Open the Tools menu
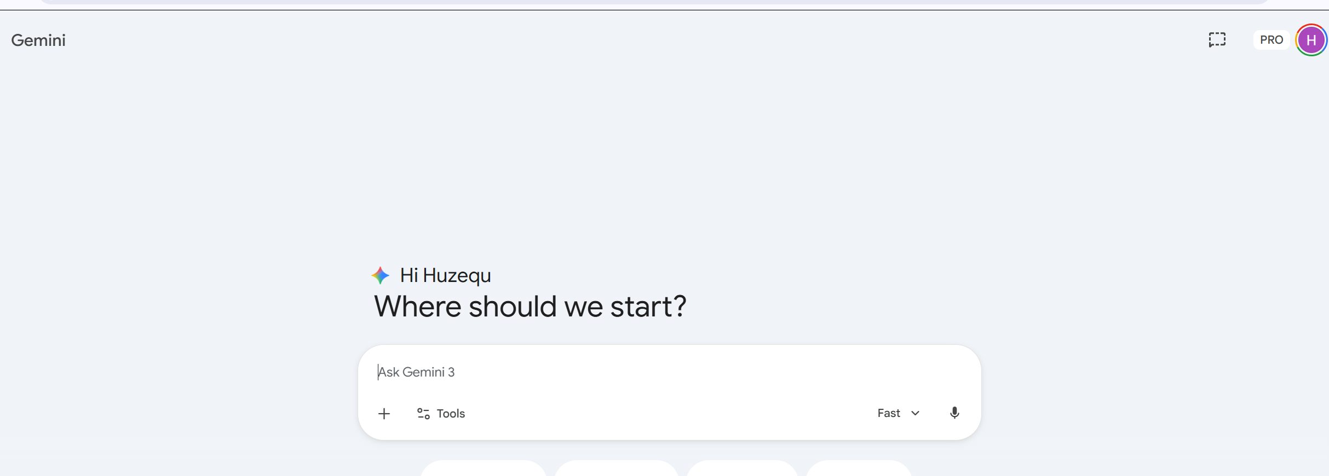 click(441, 414)
